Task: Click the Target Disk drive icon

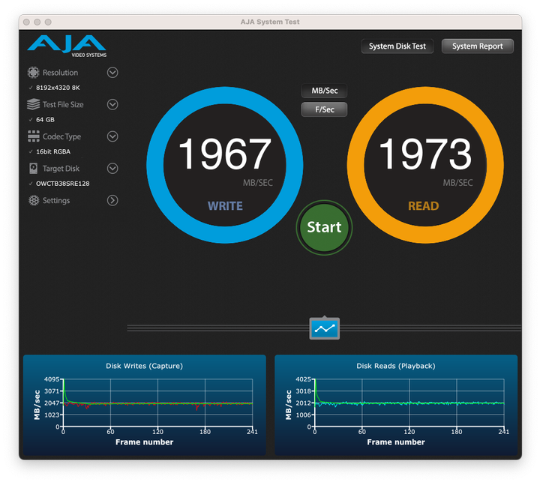Action: (x=33, y=169)
